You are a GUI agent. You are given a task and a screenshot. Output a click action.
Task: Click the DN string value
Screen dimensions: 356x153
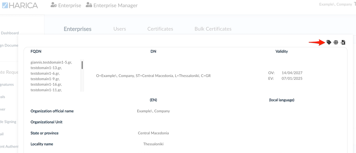[153, 76]
